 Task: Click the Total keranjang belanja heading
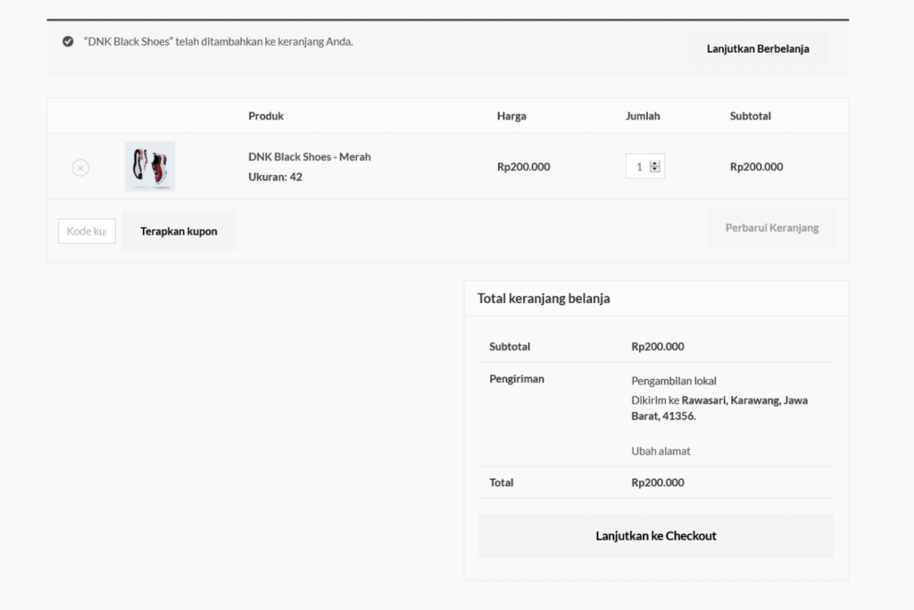[544, 299]
